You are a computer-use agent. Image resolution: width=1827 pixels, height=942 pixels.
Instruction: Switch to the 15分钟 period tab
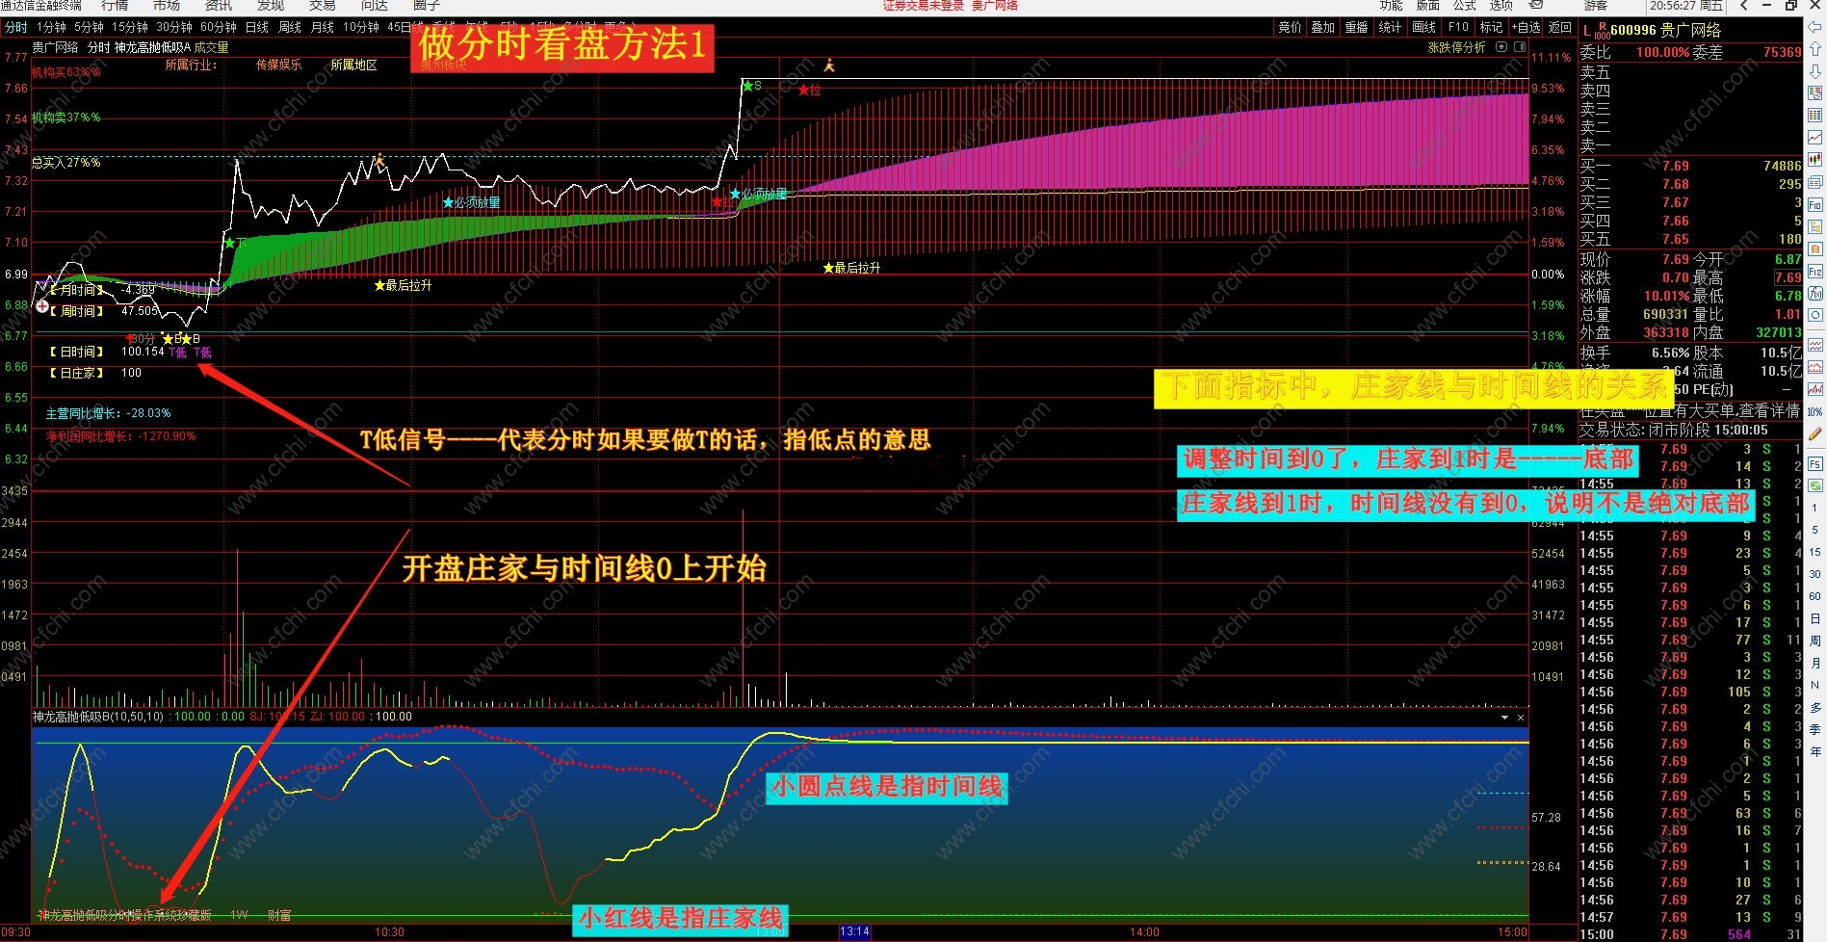click(x=130, y=27)
